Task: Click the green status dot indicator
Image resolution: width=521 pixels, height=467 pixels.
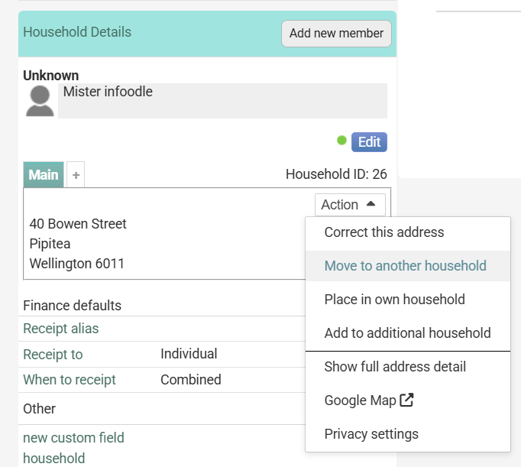Action: 341,141
